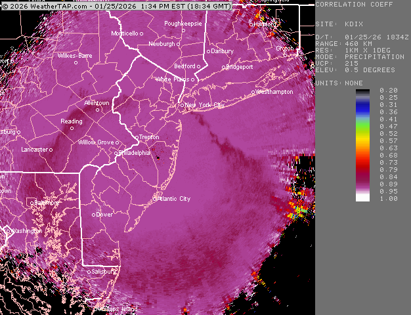The width and height of the screenshot is (411, 315).
Task: Click the MODE: PRECIPITATION text
Action: tap(360, 57)
